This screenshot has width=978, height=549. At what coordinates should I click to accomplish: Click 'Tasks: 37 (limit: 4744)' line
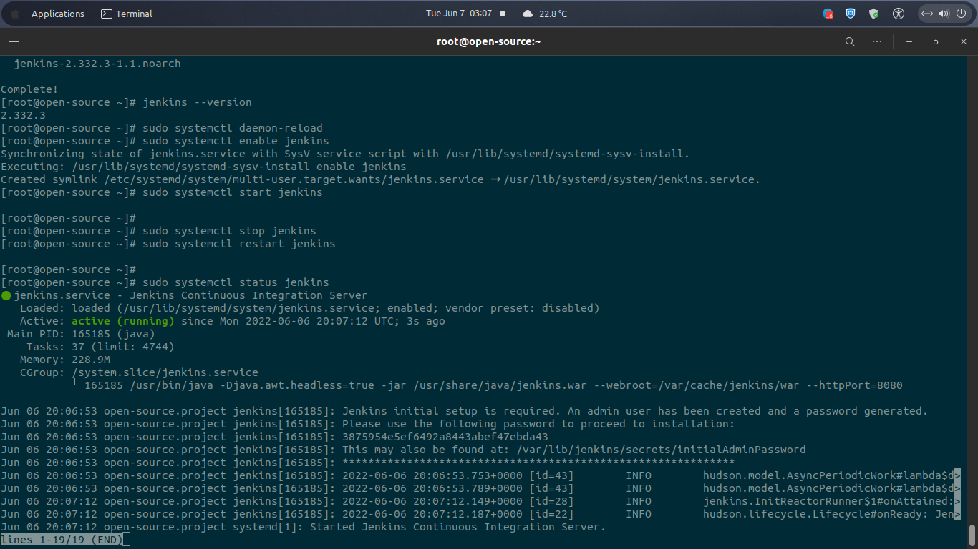click(100, 347)
